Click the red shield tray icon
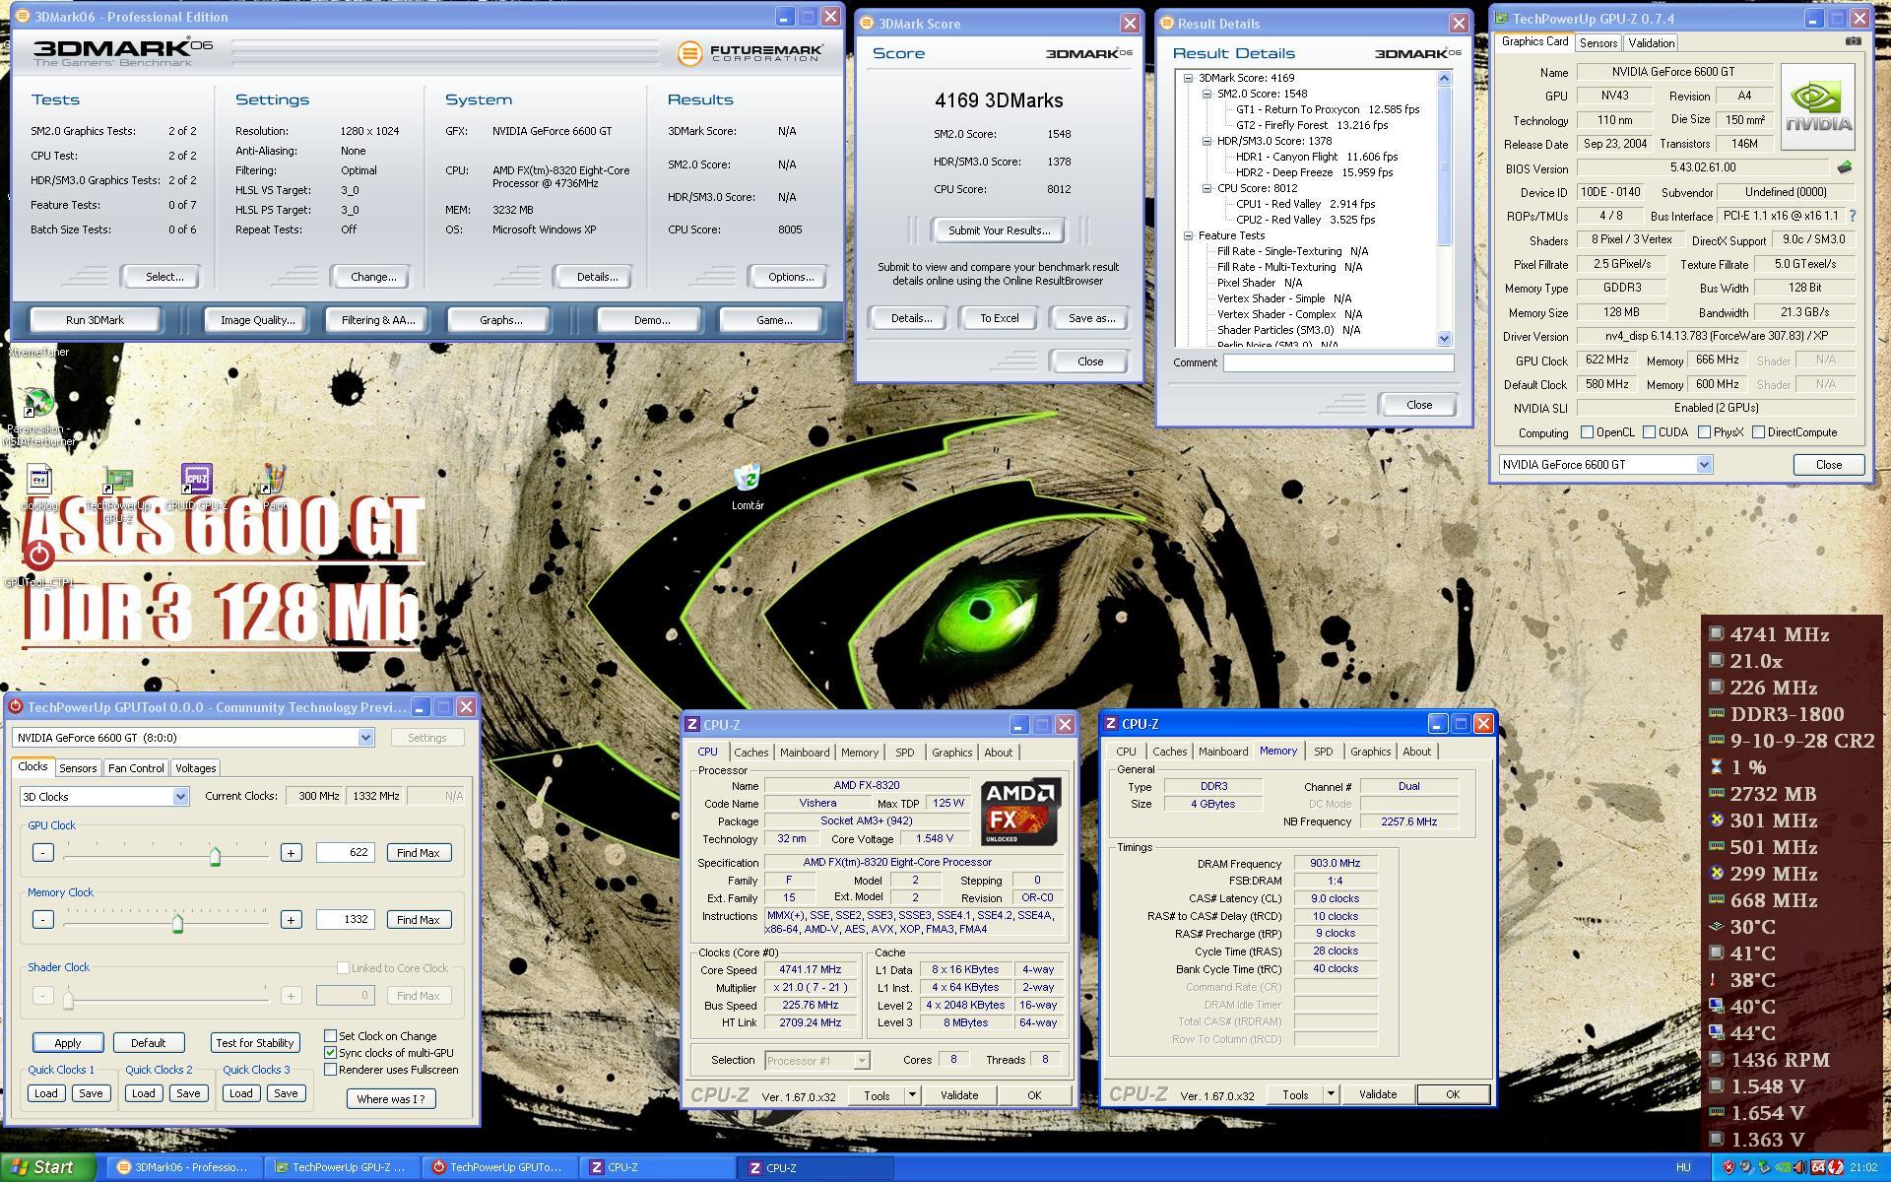Viewport: 1891px width, 1182px height. coord(1728,1167)
